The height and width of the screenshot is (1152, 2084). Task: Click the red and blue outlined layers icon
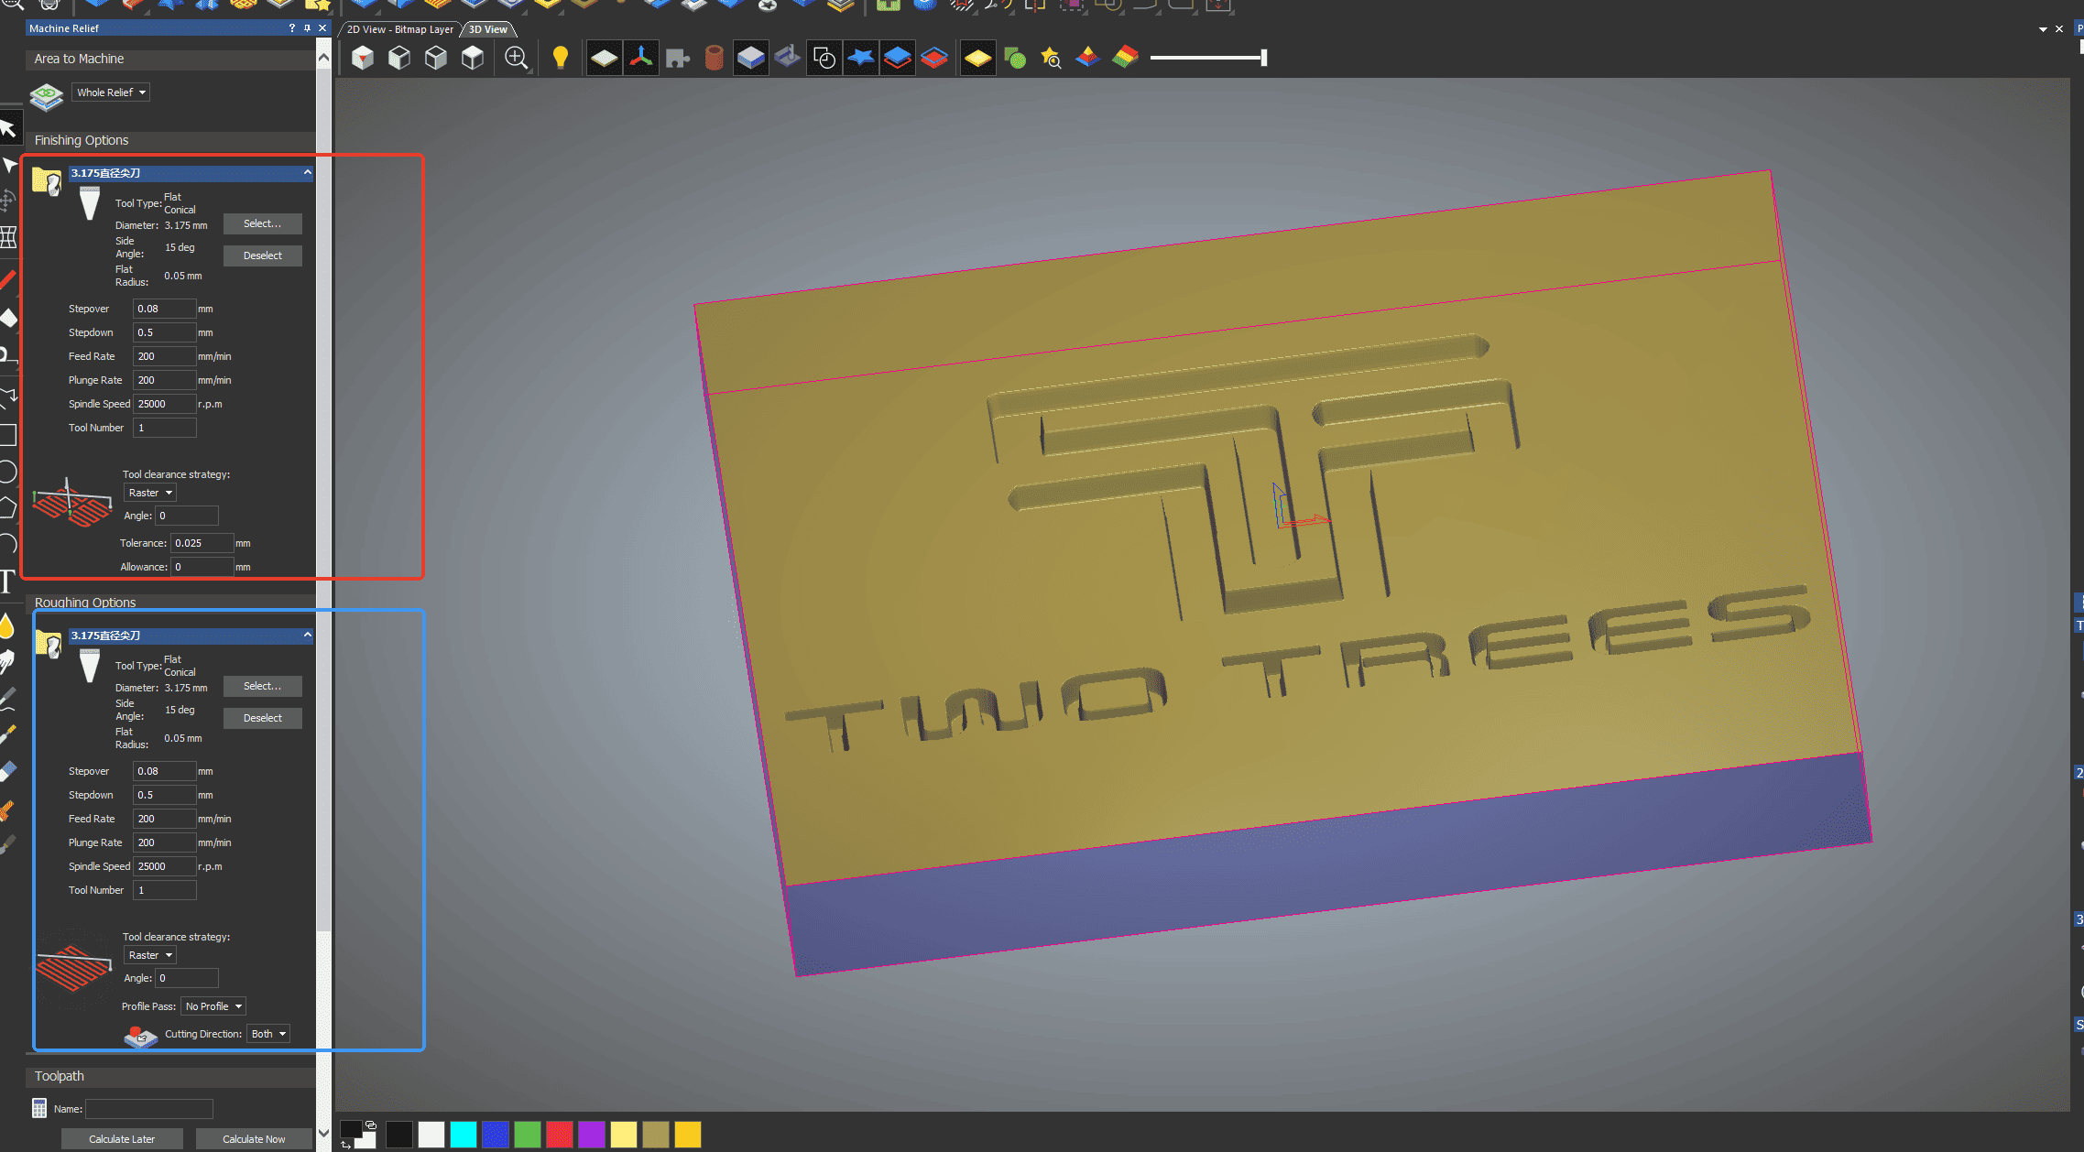(x=934, y=59)
